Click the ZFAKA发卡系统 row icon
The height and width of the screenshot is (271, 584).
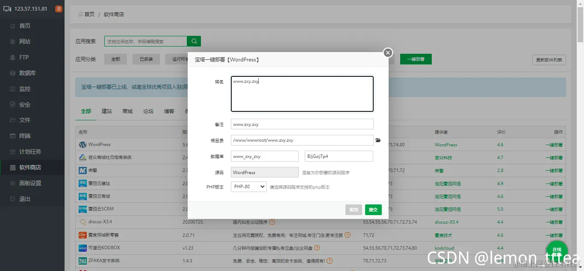coord(83,261)
